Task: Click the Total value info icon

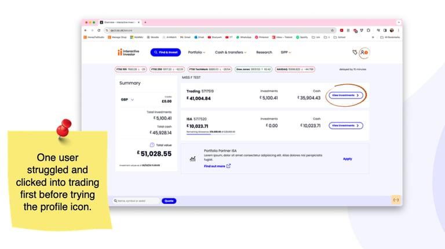Action: point(152,145)
